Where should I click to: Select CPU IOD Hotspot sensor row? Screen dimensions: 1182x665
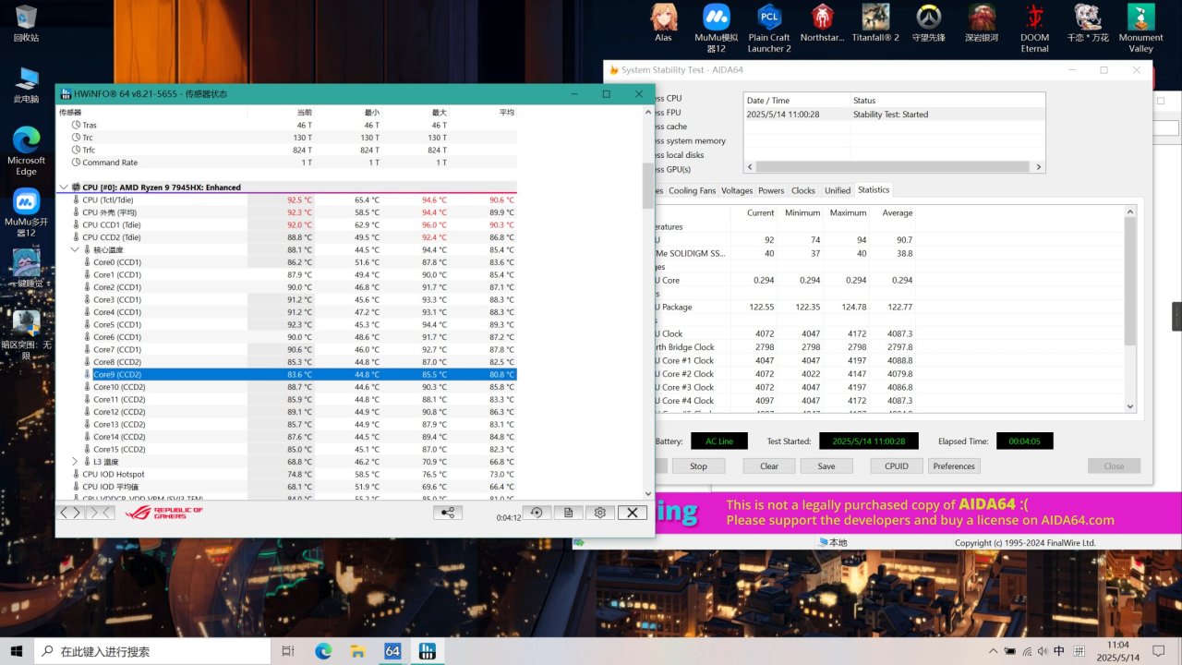pyautogui.click(x=286, y=474)
